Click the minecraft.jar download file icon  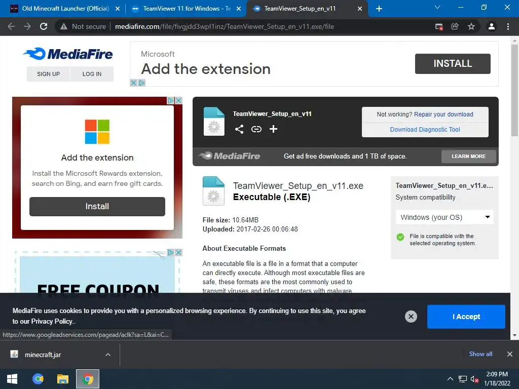click(x=14, y=354)
